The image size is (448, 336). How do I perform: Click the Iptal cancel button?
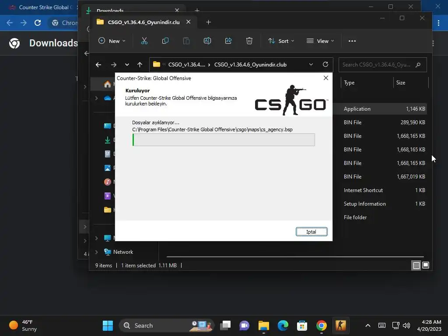(311, 232)
